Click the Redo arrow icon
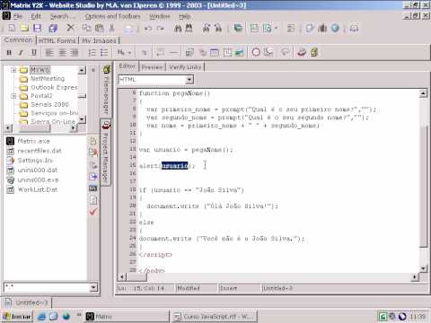431x323 pixels. 161,29
